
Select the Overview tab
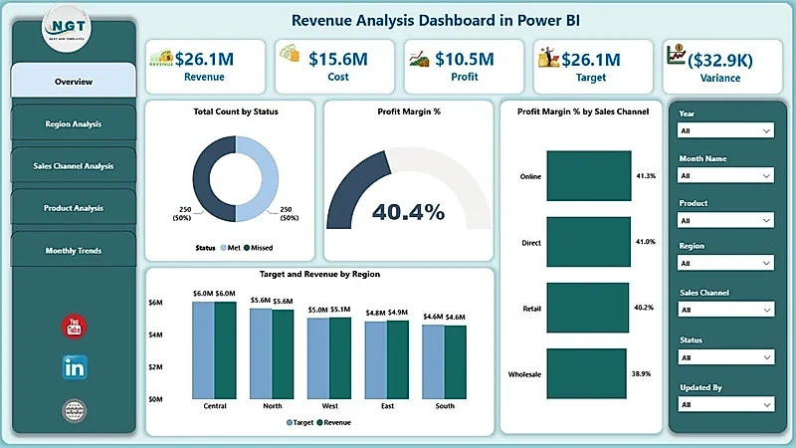coord(74,82)
